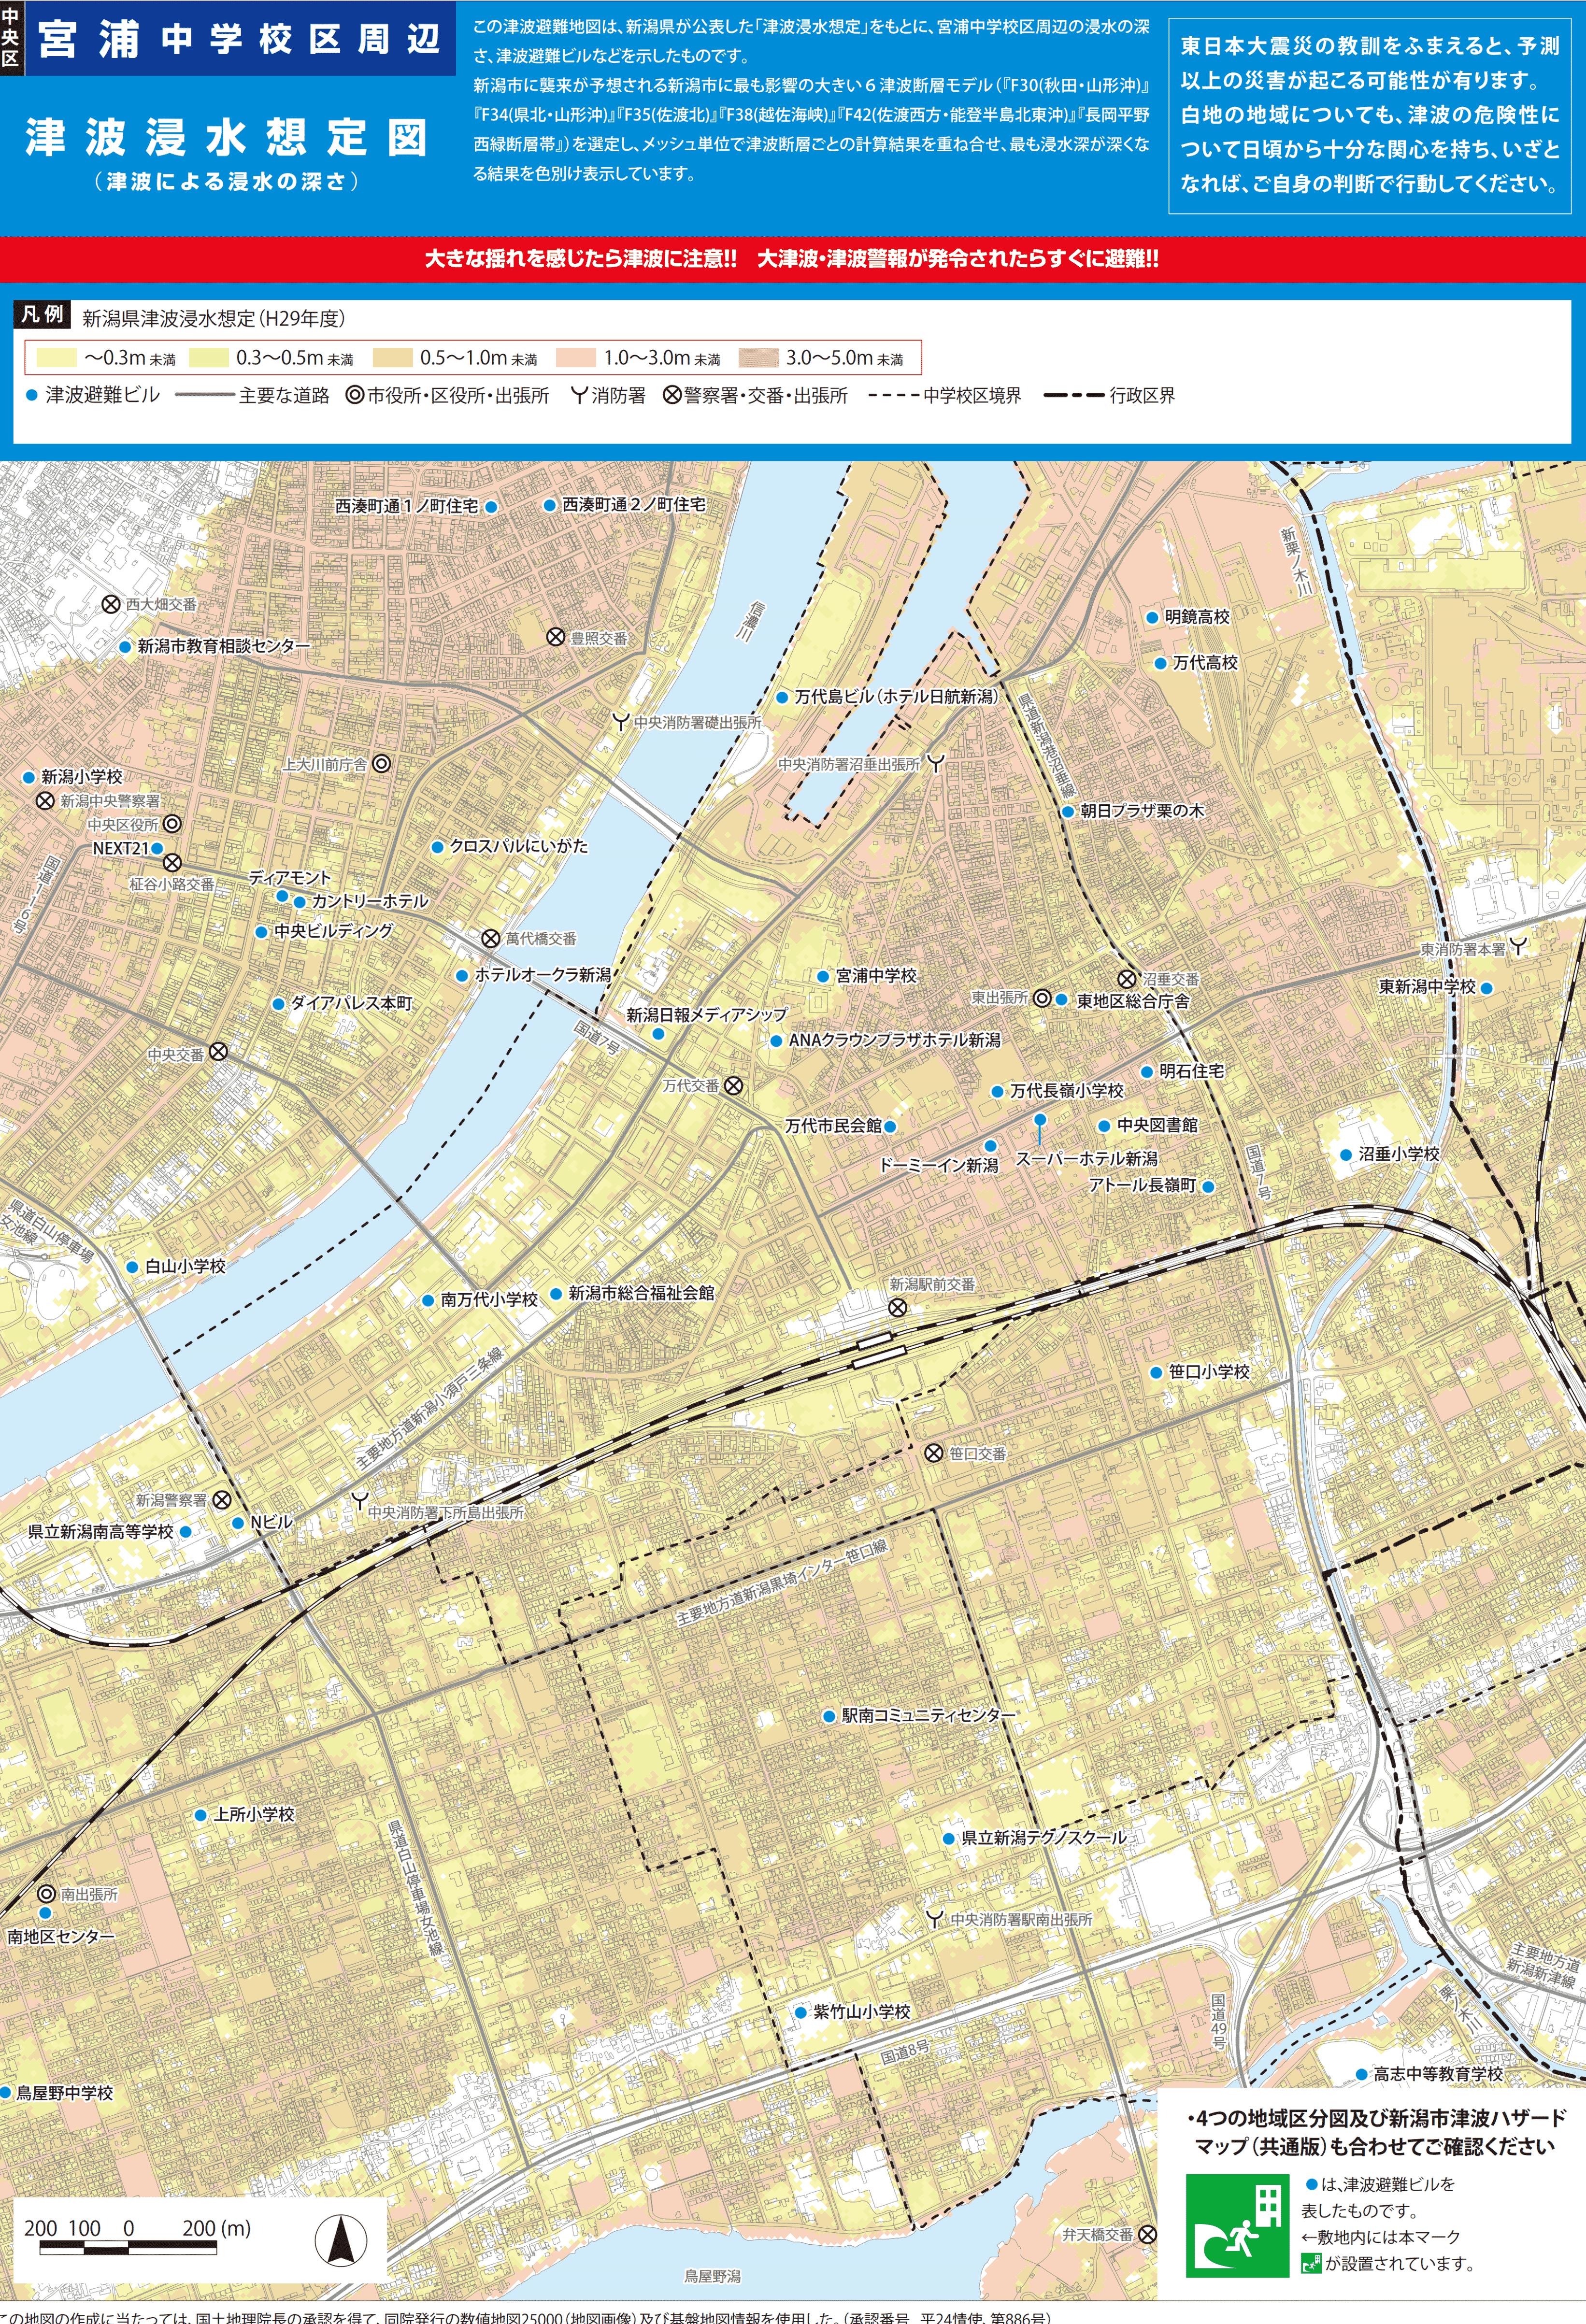Click the 3.0〜5.0m legend color swatch

758,358
